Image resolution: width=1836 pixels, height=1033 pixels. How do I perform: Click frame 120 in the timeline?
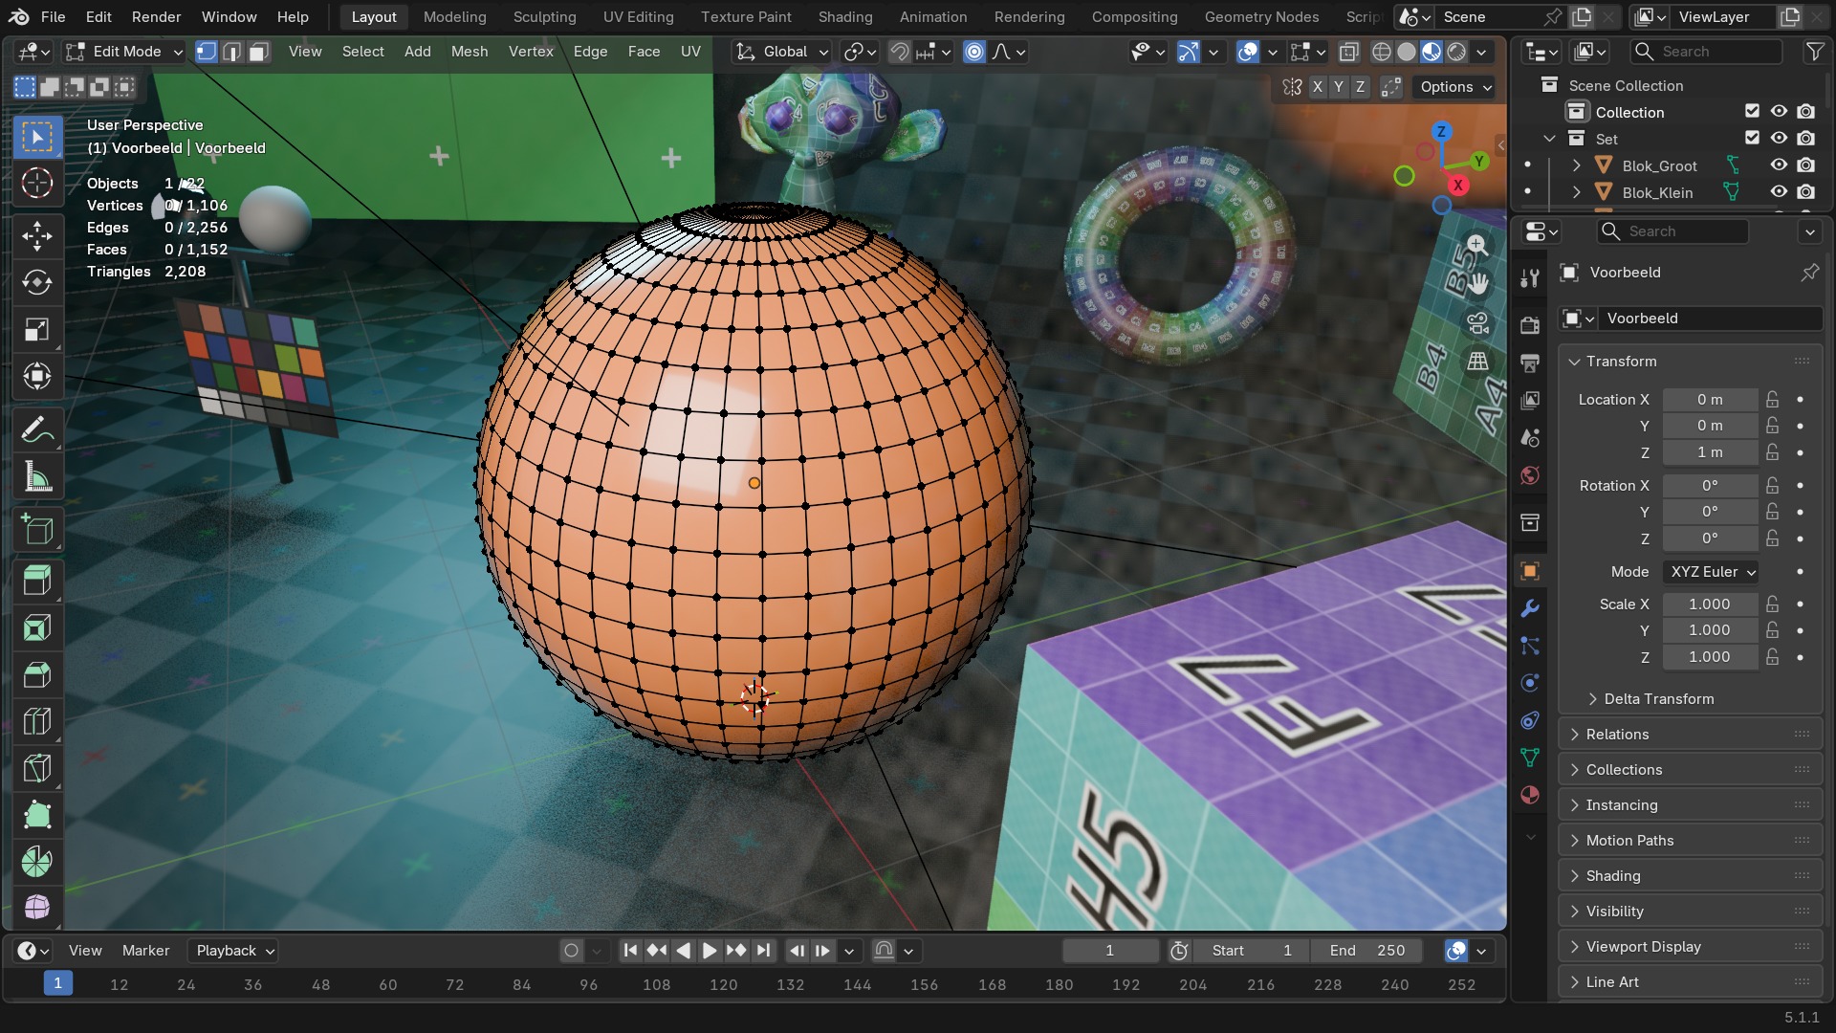pos(723,984)
